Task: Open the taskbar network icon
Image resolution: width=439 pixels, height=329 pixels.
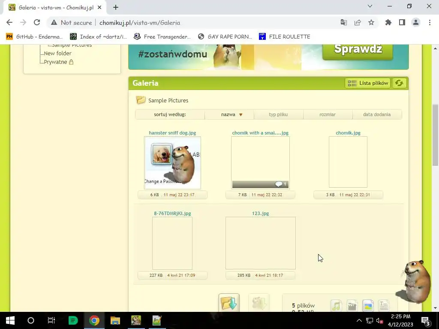Action: point(369,321)
